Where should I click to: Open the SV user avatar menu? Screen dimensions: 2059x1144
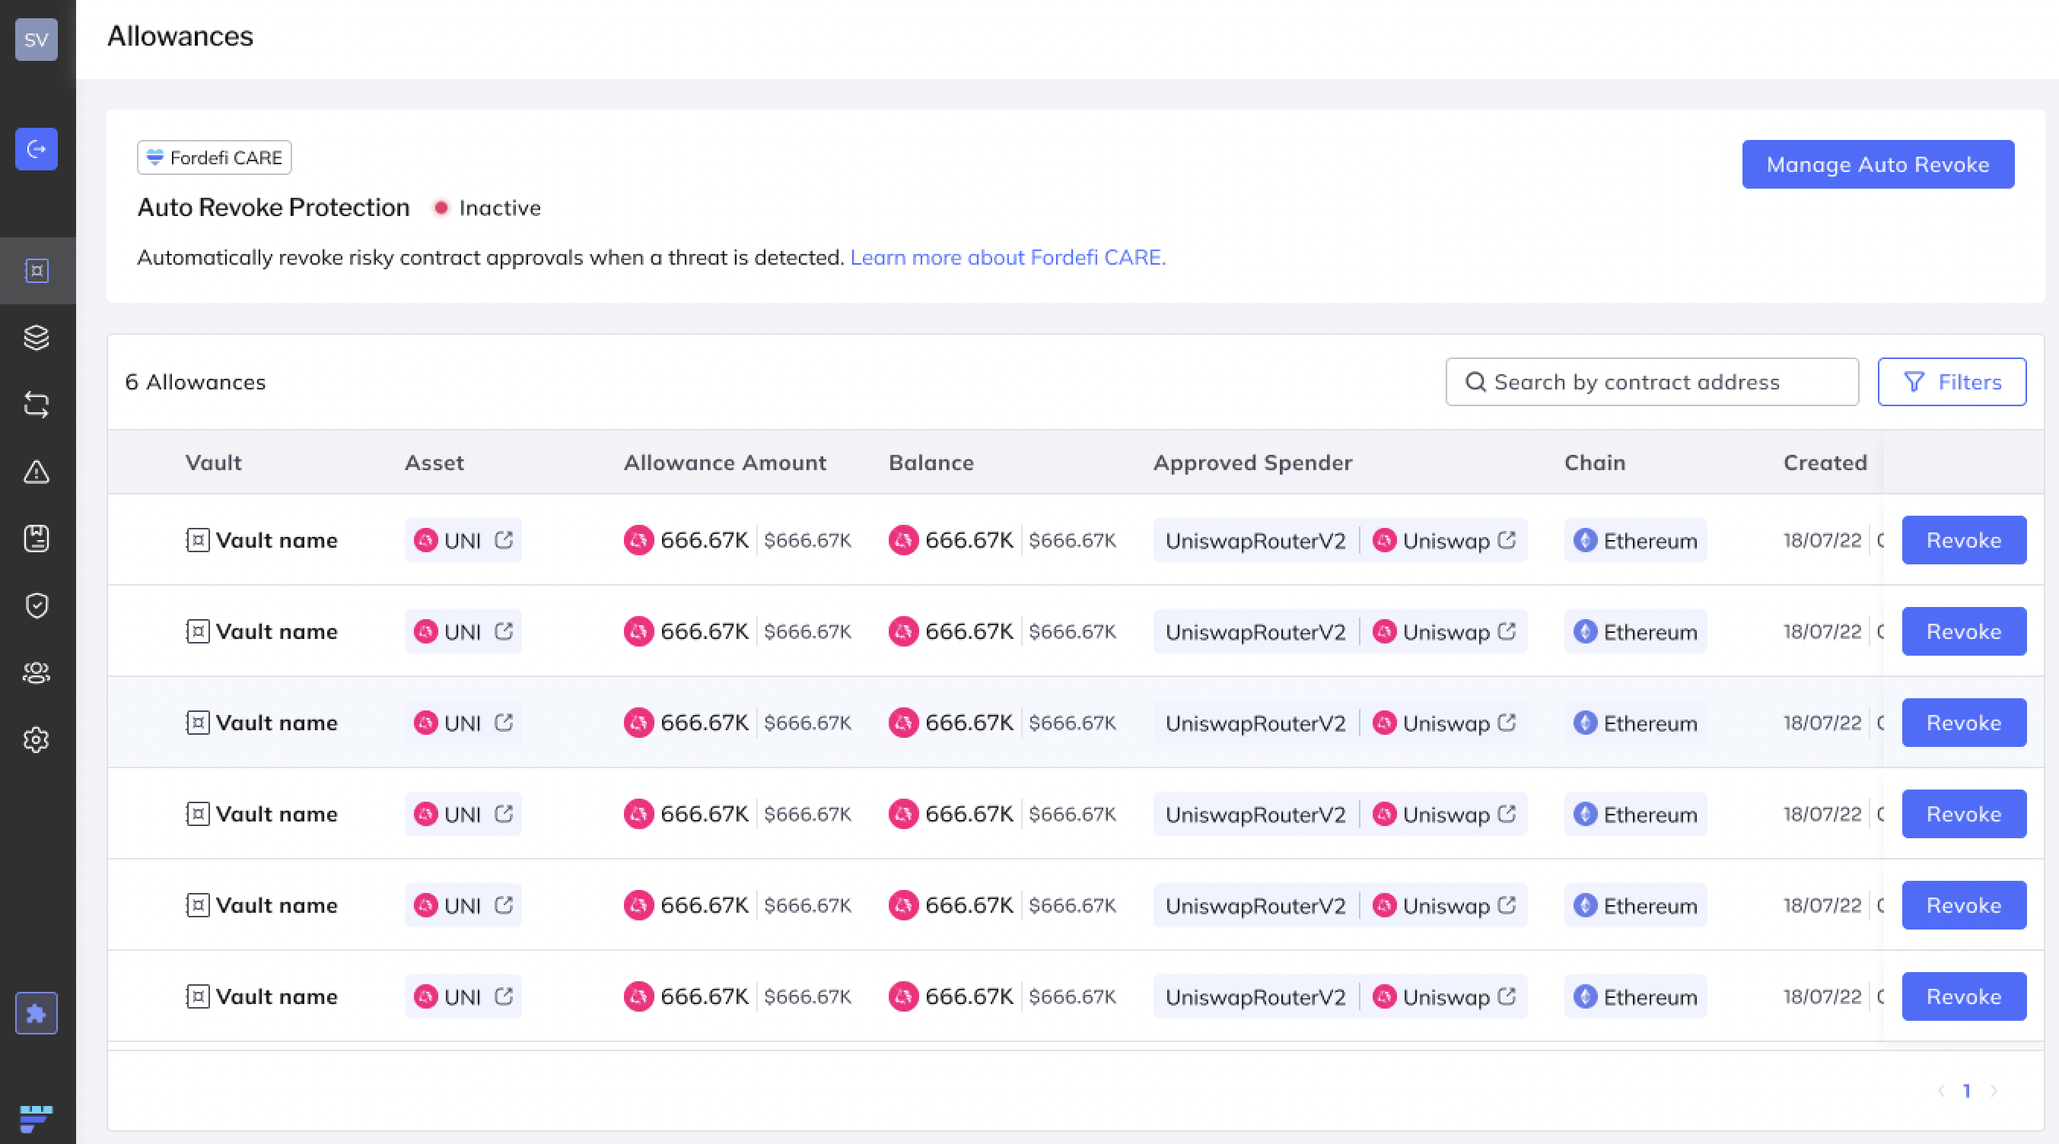click(36, 39)
